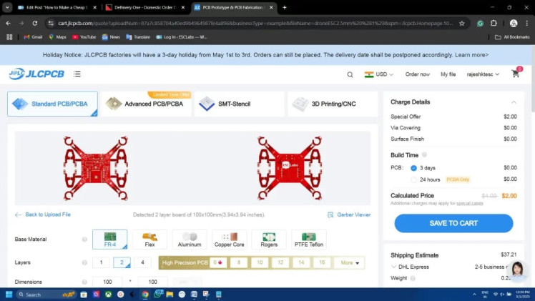Click the SAVE TO CART button
535x301 pixels.
point(453,223)
